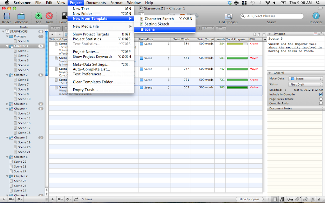Viewport: 325px width, 203px height.
Task: Enable Compile As-Is checkbox
Action: click(321, 103)
